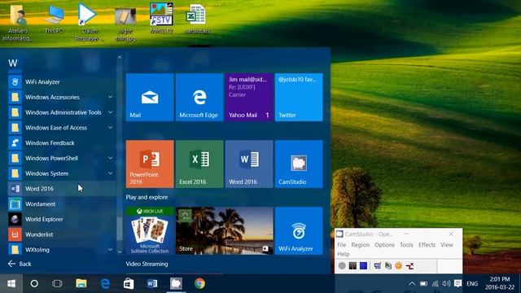This screenshot has height=293, width=521.
Task: Show hidden system tray icons
Action: (412, 284)
